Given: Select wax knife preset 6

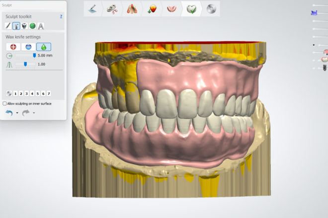Looking at the screenshot, I should [43, 94].
